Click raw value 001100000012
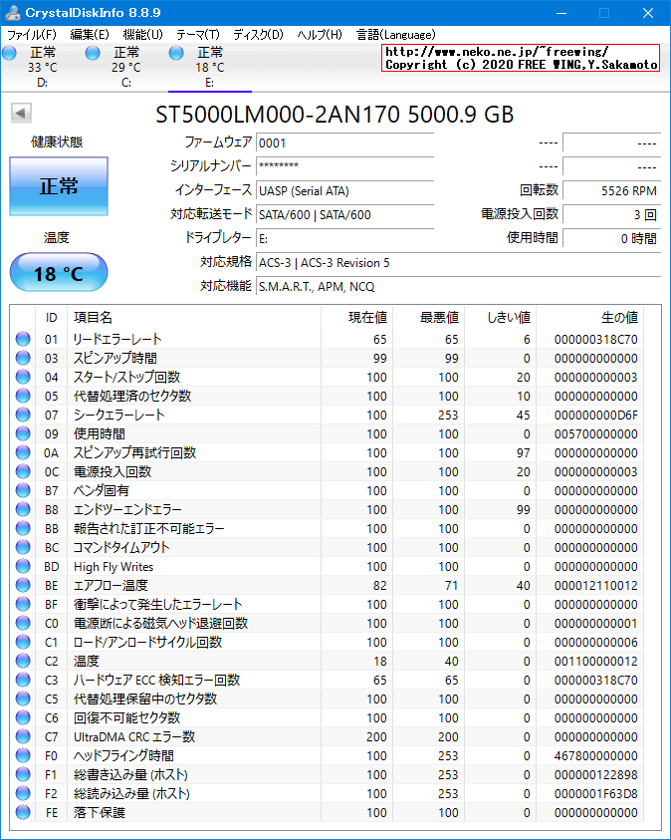The image size is (671, 840). point(595,661)
